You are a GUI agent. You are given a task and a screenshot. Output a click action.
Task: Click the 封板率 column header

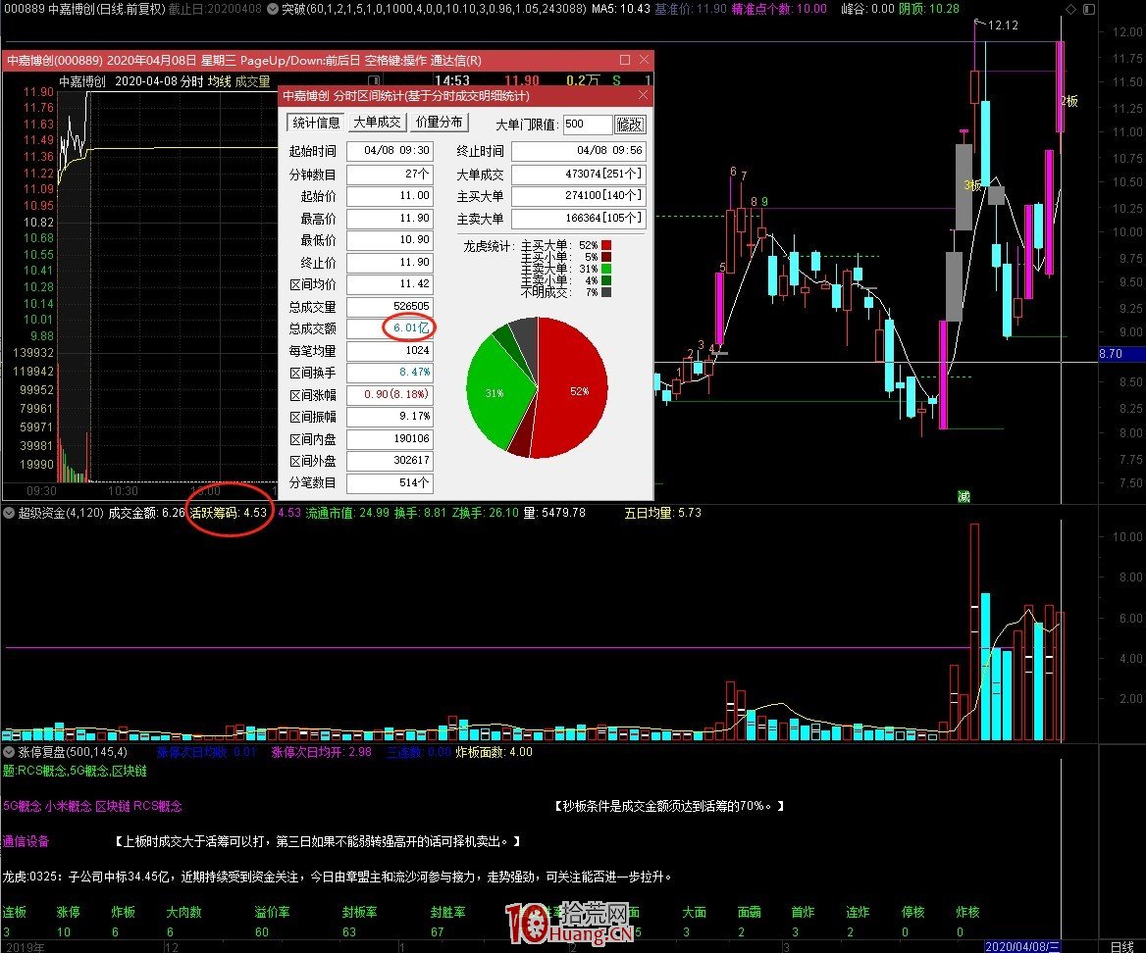pos(359,912)
